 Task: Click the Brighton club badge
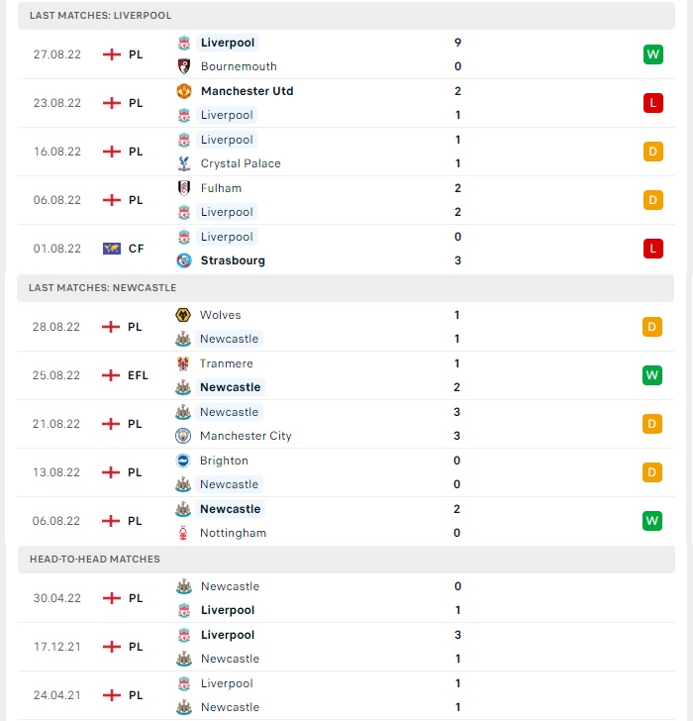(183, 461)
